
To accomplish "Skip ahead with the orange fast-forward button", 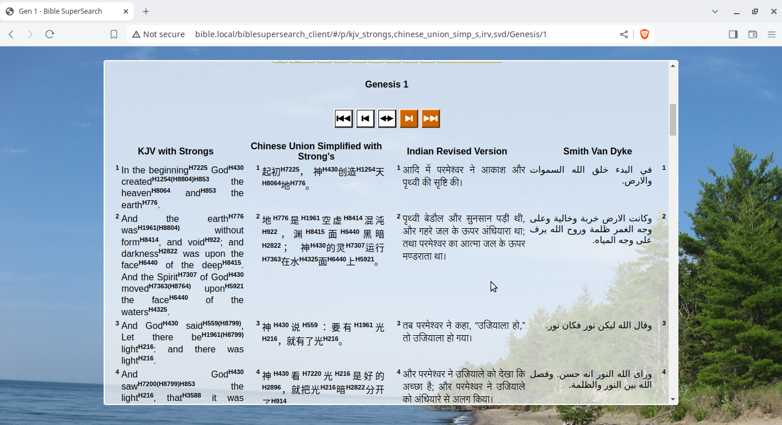I will (431, 118).
